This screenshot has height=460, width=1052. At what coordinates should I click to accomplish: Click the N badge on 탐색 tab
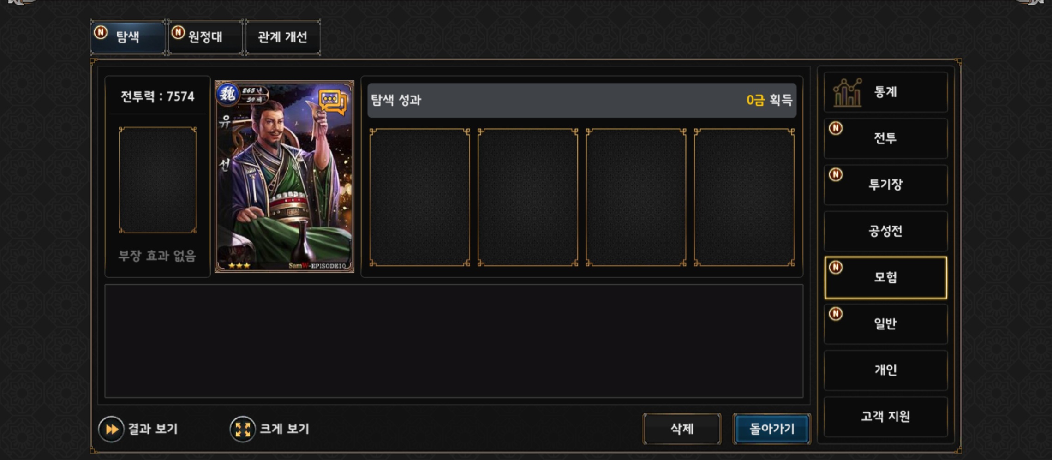pyautogui.click(x=101, y=32)
